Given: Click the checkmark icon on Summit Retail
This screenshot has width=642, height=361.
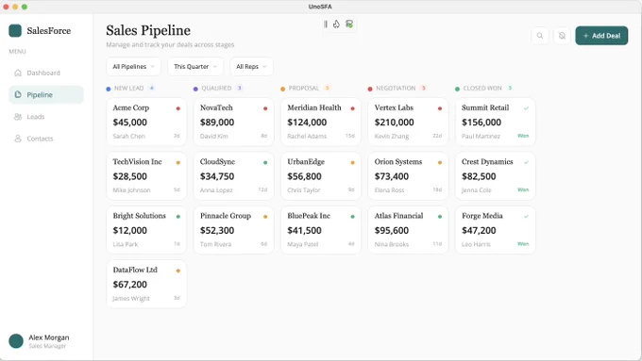Looking at the screenshot, I should [x=526, y=108].
